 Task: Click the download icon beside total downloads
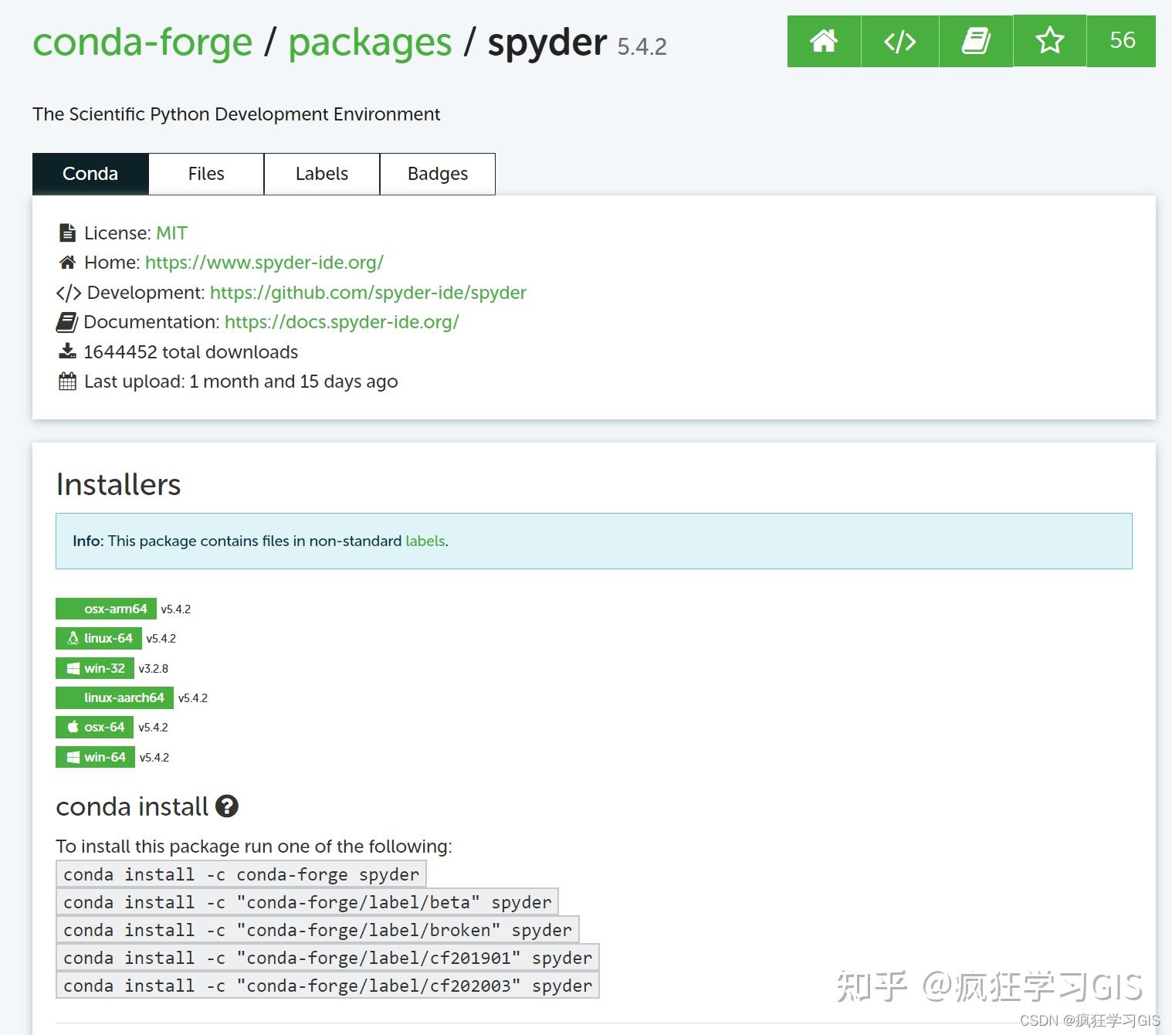coord(67,351)
